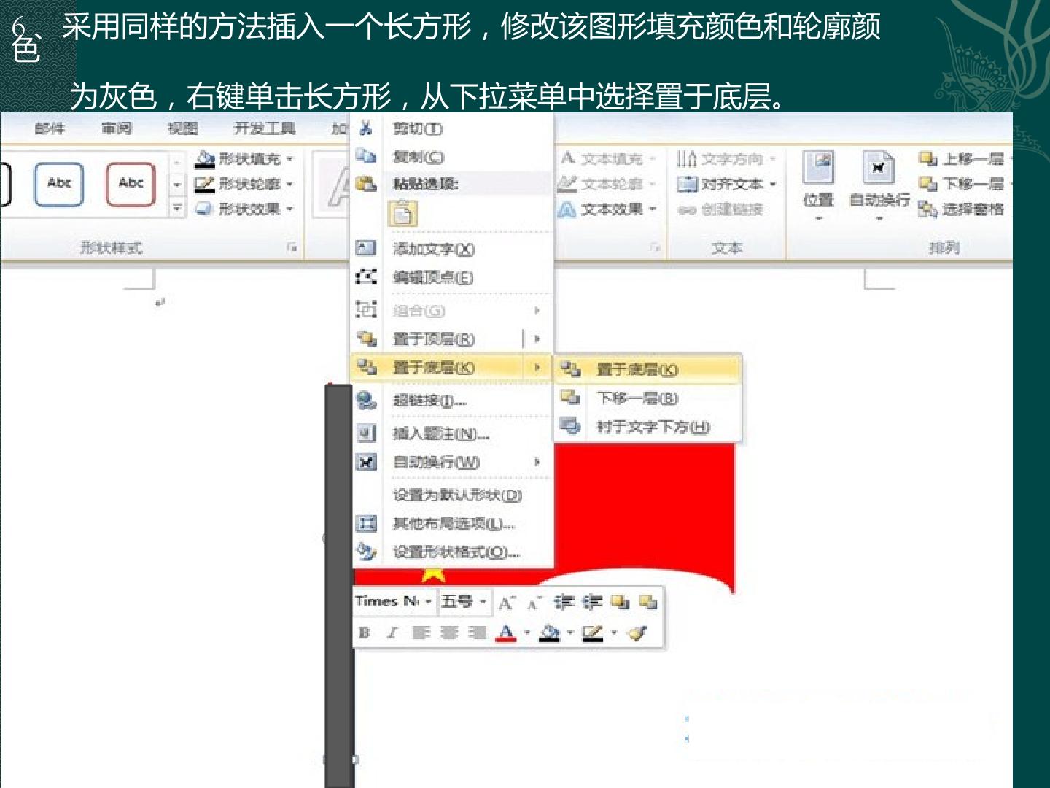
Task: Toggle align left in the mini toolbar
Action: coord(421,633)
